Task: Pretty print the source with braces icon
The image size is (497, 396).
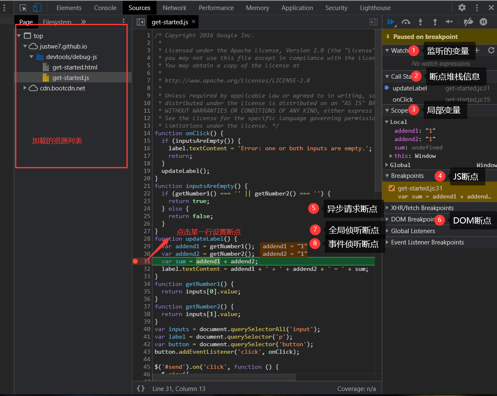Action: coord(141,388)
